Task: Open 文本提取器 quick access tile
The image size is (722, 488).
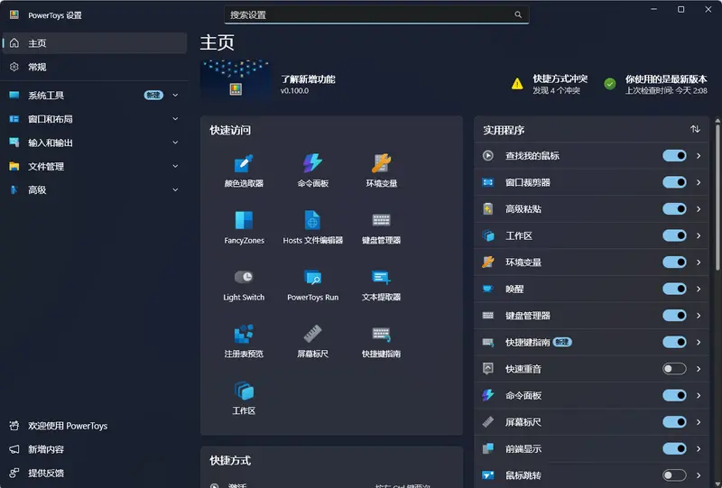Action: point(381,284)
